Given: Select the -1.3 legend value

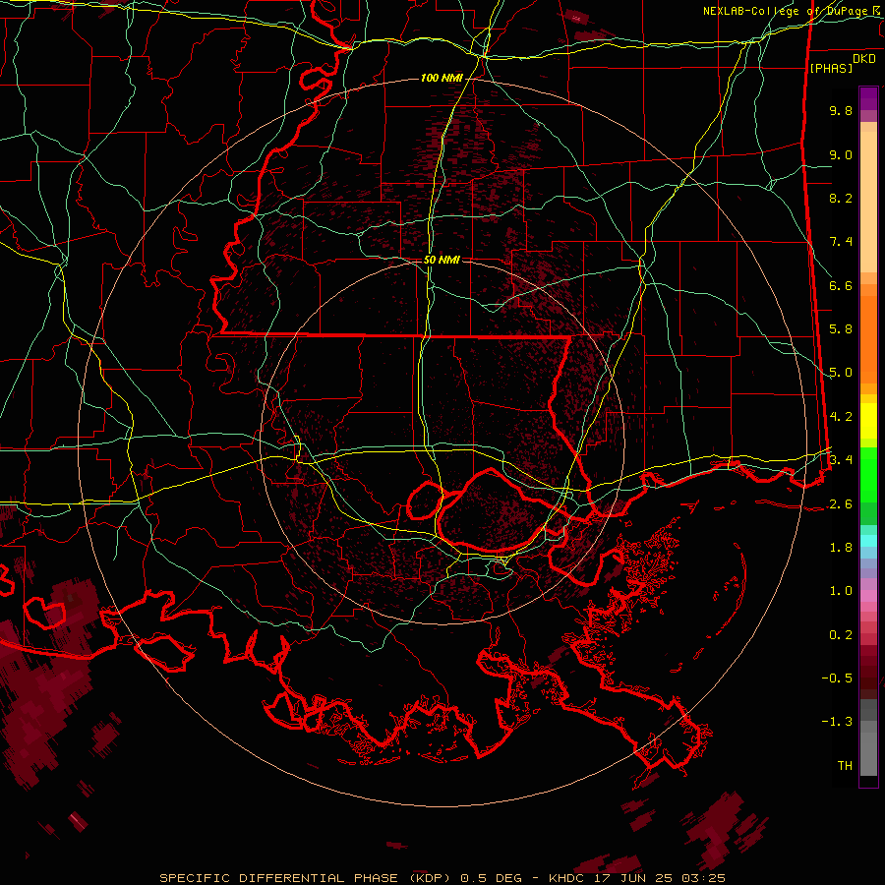Looking at the screenshot, I should [x=837, y=722].
